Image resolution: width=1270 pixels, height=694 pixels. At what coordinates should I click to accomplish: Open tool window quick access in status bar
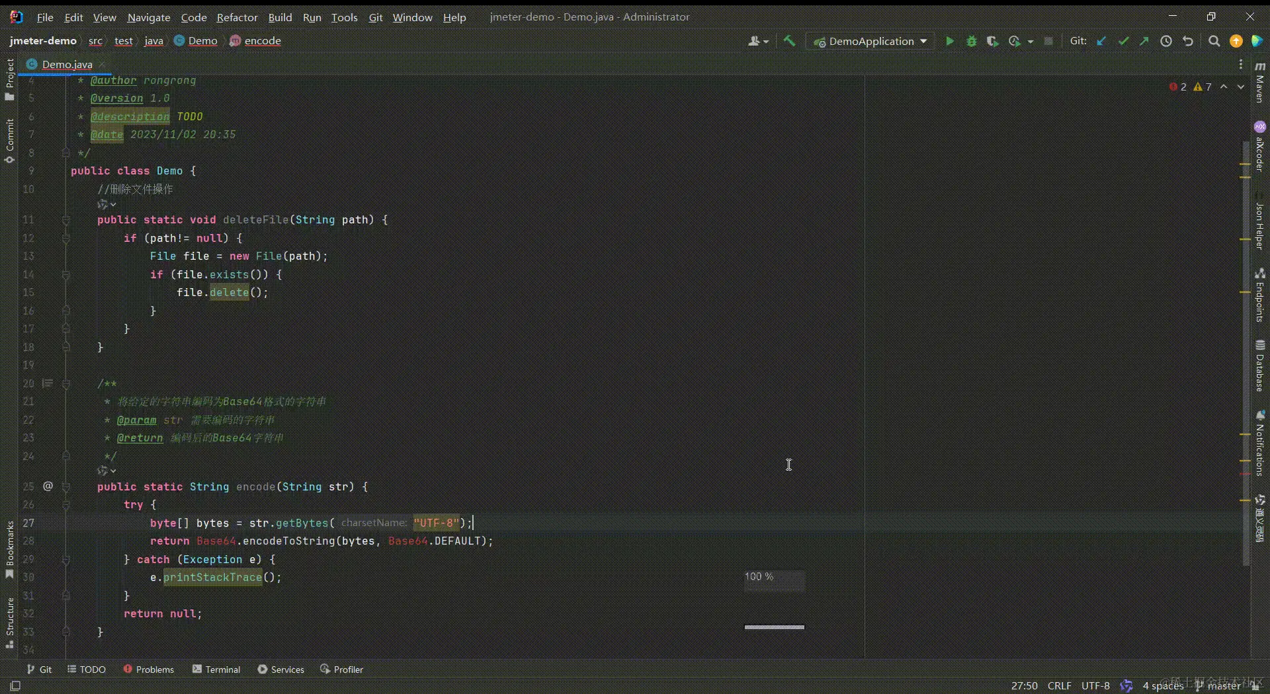(15, 686)
